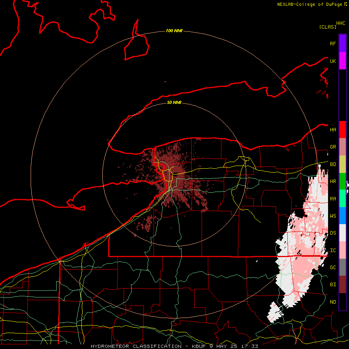349x349 pixels.
Task: Choose the BI dark red swatch
Action: coord(342,285)
